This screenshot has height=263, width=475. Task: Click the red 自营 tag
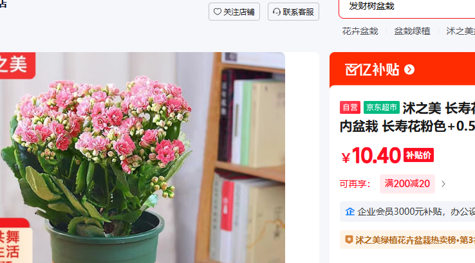point(350,107)
